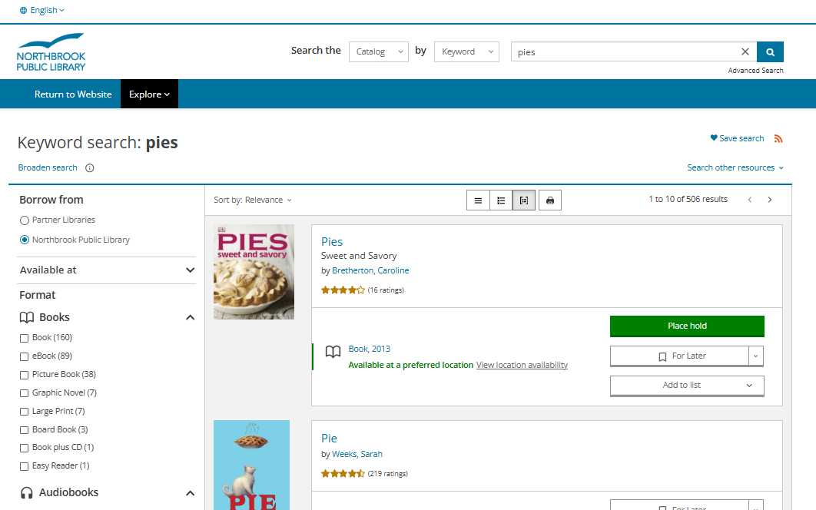Check the Graphic Novel (7) filter

click(x=24, y=393)
